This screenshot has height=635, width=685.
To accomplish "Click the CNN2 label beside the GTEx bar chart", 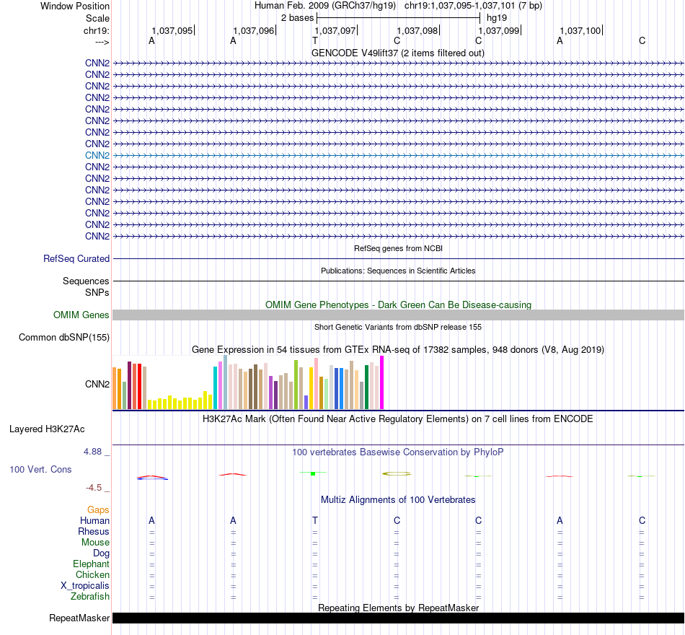I will click(97, 384).
